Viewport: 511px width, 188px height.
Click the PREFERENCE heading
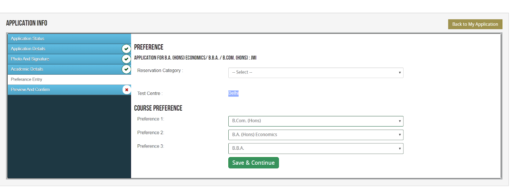(x=149, y=47)
